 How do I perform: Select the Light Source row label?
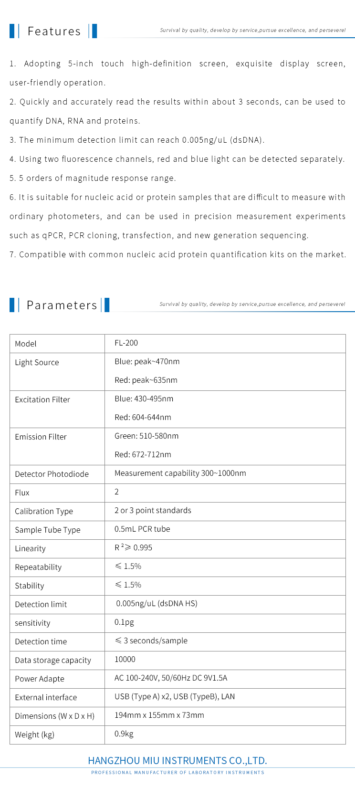click(x=37, y=362)
